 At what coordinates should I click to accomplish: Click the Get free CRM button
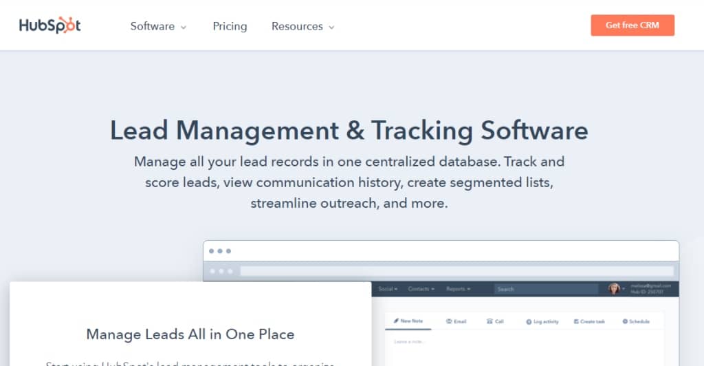point(632,25)
